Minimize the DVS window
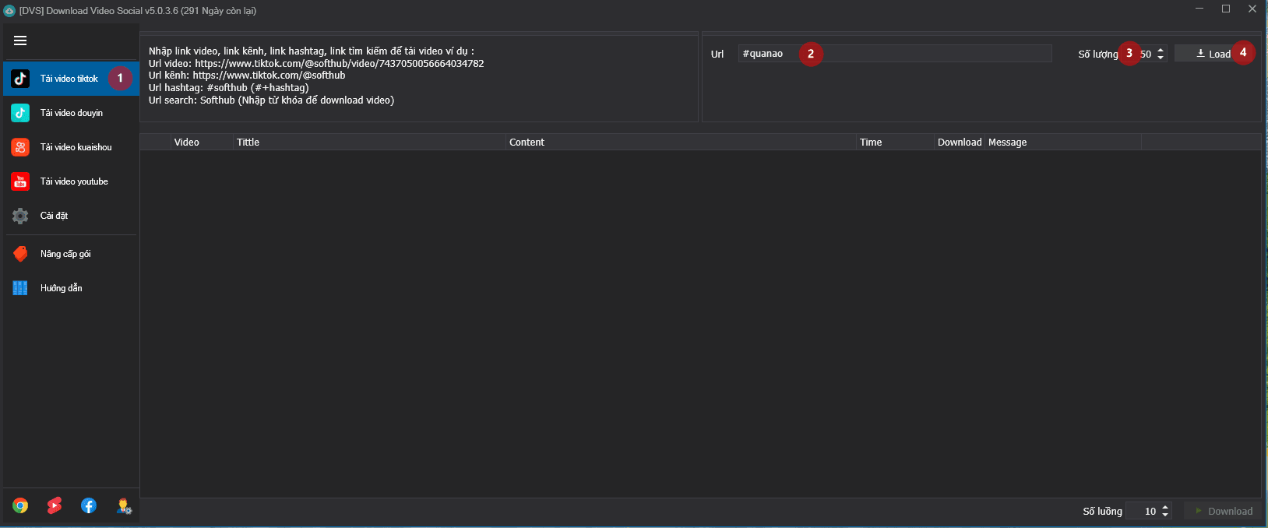The image size is (1268, 528). click(x=1199, y=9)
